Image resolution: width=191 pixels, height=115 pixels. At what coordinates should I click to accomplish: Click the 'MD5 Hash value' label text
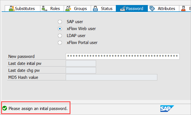coord(23,77)
